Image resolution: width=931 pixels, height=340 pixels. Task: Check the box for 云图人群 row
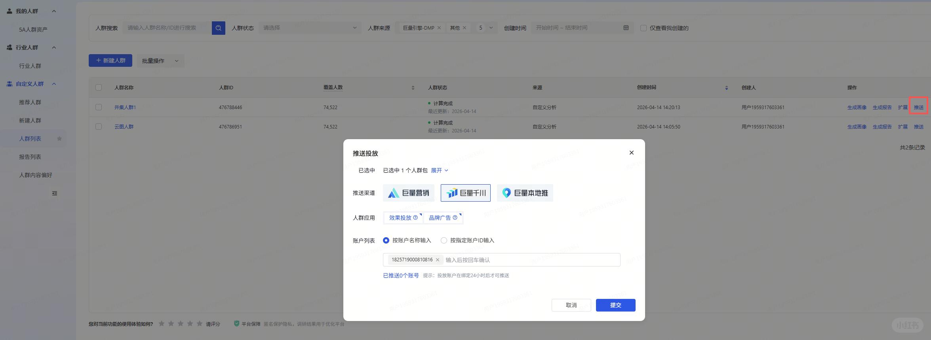(x=99, y=127)
